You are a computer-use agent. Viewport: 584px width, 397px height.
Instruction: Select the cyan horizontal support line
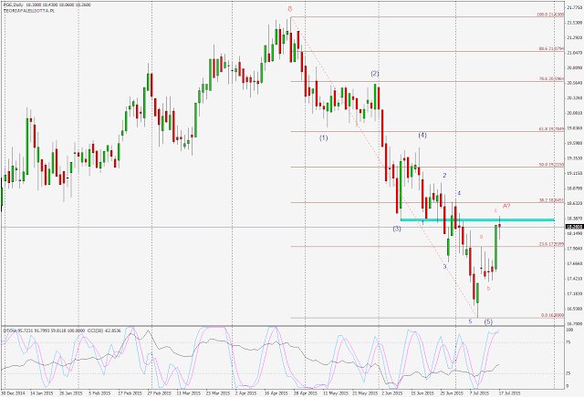(477, 220)
